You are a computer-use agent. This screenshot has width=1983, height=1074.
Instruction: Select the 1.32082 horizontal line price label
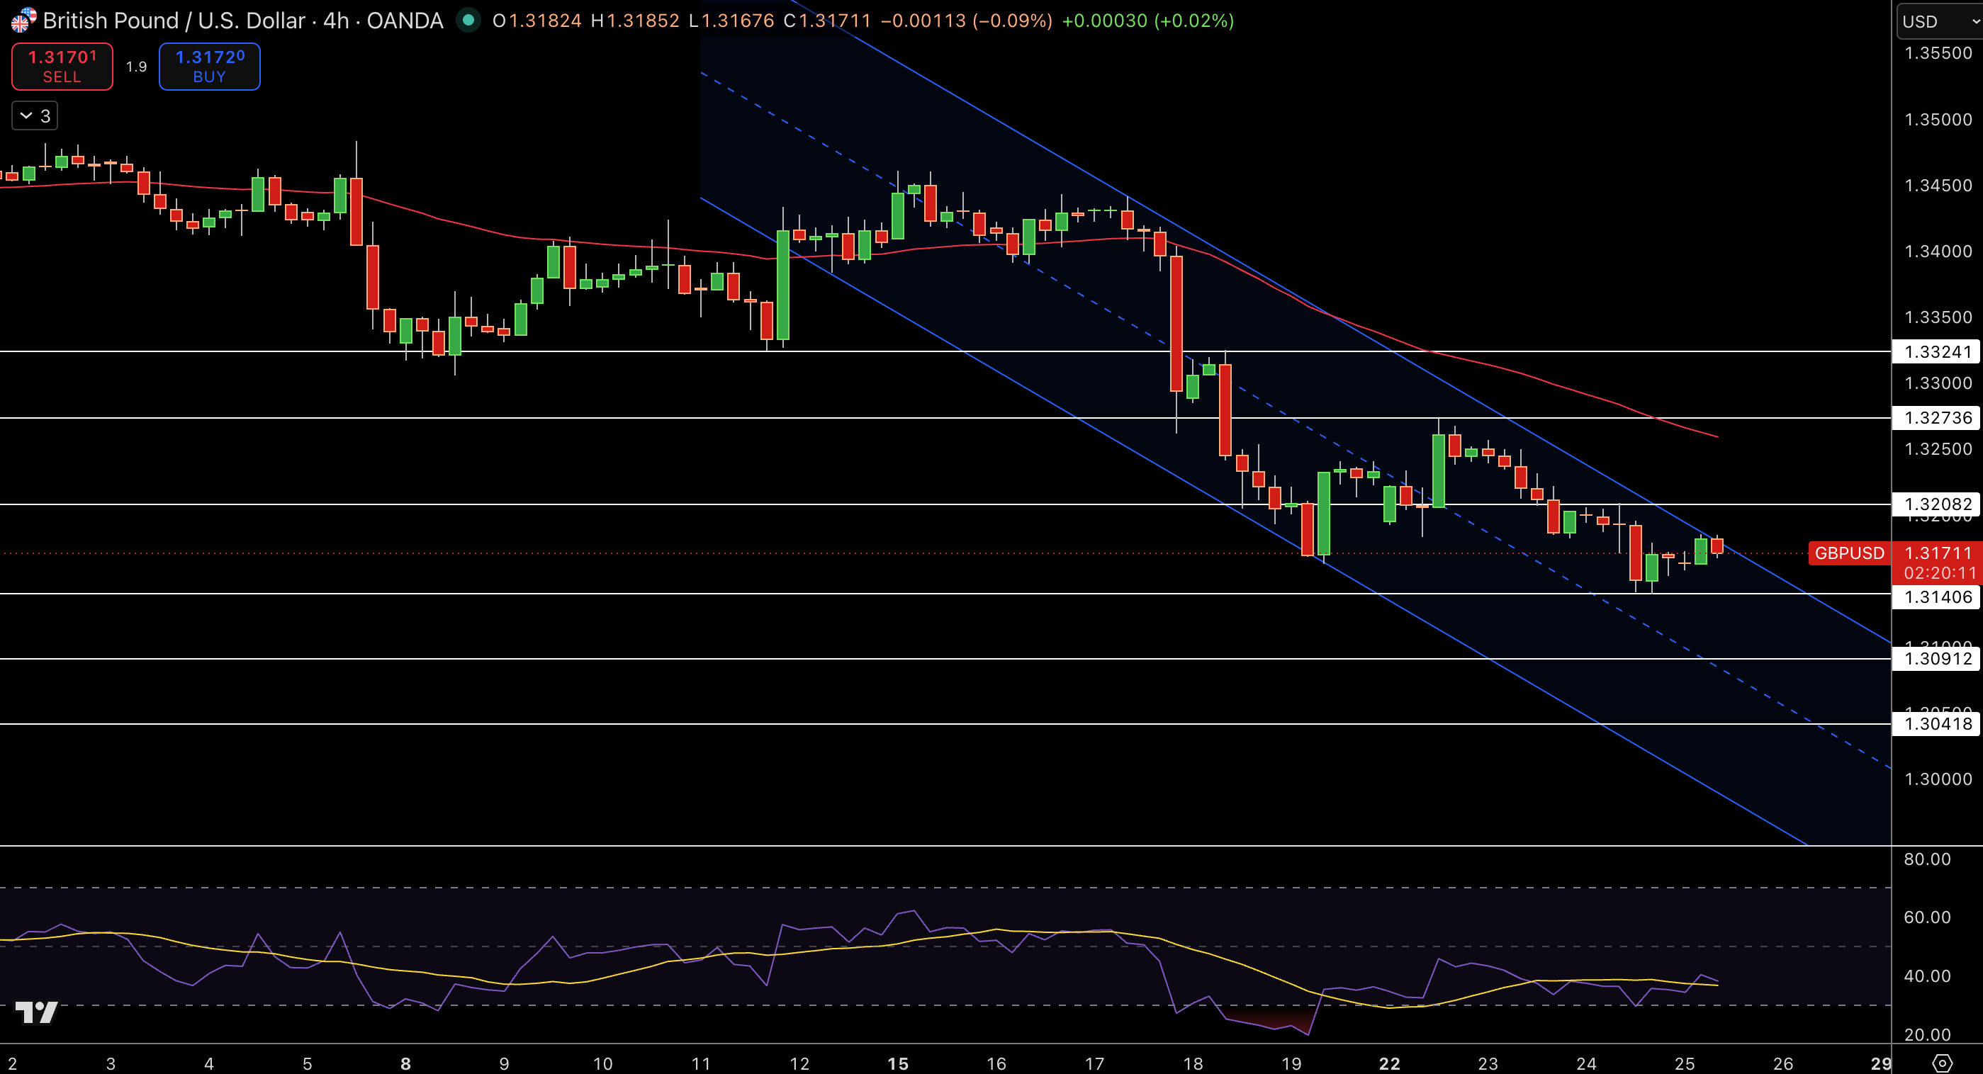pyautogui.click(x=1937, y=504)
